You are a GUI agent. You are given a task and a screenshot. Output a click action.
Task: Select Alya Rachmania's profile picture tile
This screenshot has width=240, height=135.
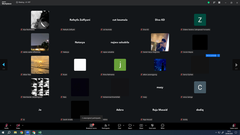[x=40, y=19]
